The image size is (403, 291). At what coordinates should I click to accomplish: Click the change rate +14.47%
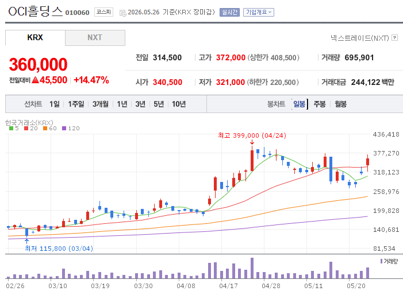pyautogui.click(x=91, y=80)
